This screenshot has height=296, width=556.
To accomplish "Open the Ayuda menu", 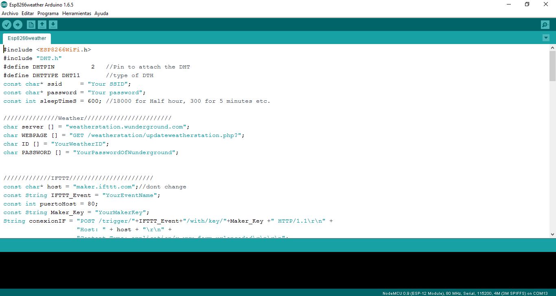I will coord(101,13).
